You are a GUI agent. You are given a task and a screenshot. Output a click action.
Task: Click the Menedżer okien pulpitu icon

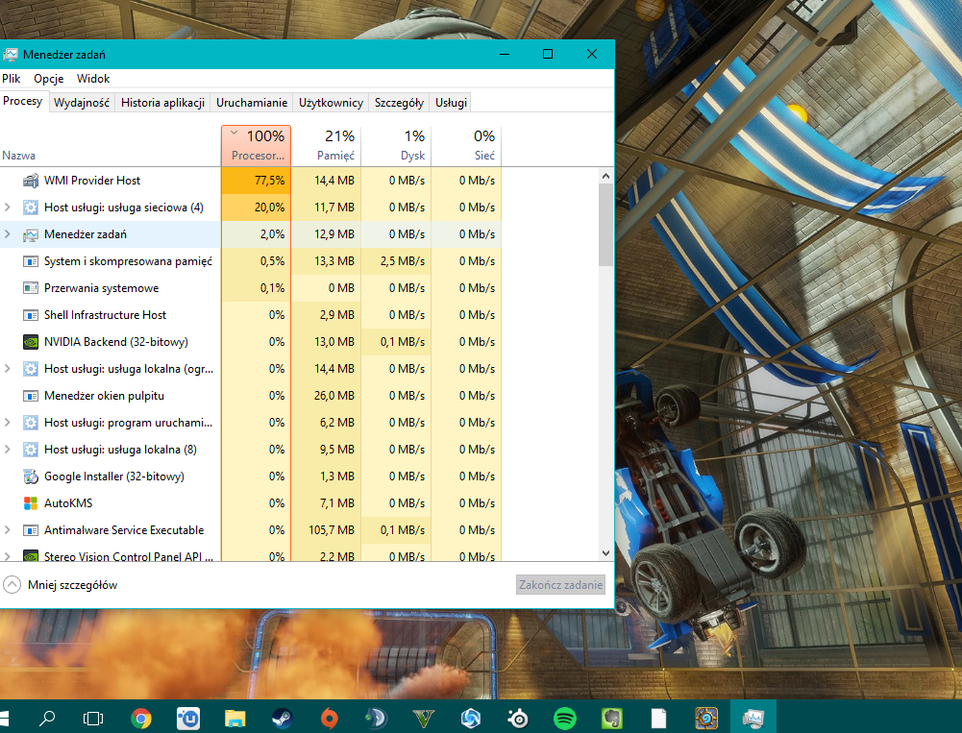(x=30, y=396)
